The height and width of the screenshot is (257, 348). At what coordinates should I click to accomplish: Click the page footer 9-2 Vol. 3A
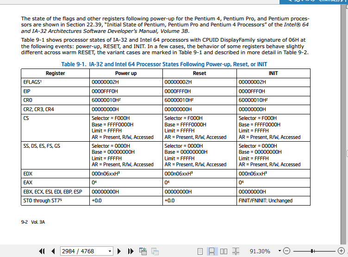pos(33,222)
